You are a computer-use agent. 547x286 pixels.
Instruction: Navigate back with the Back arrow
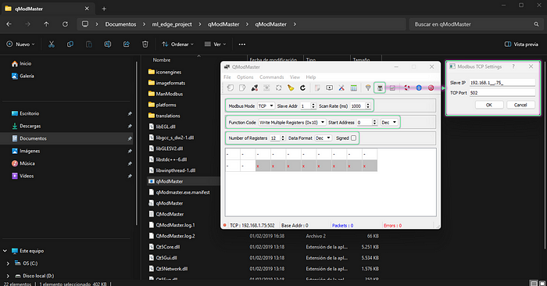pyautogui.click(x=9, y=24)
